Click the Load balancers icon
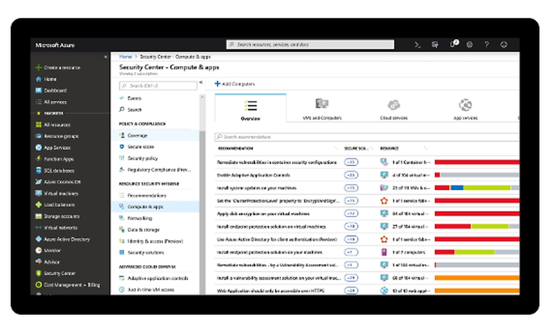 (x=39, y=205)
